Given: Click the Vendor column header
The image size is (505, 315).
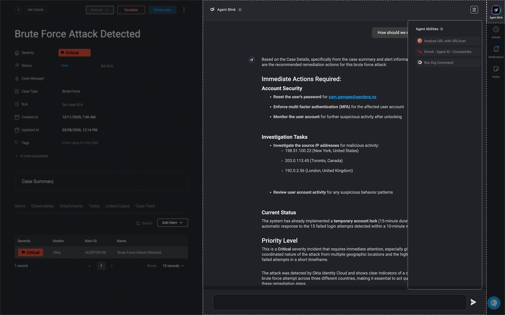Looking at the screenshot, I should pos(58,241).
